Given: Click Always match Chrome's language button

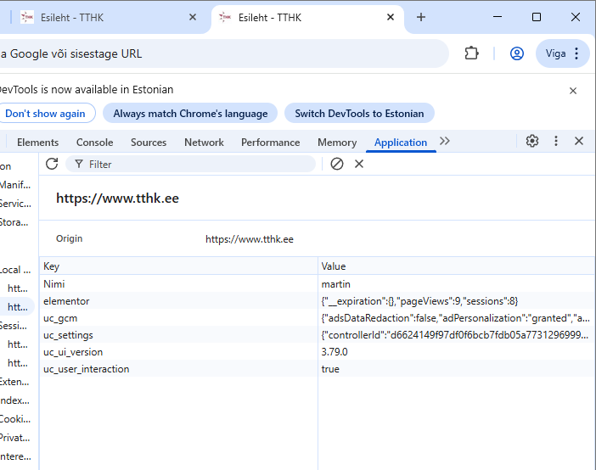Looking at the screenshot, I should coord(190,114).
